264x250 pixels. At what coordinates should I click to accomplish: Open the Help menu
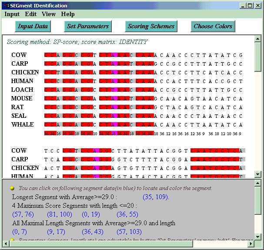[x=68, y=14]
